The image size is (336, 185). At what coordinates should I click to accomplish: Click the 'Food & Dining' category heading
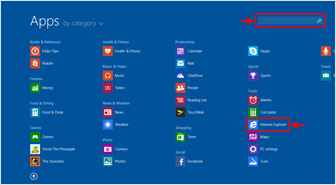42,103
